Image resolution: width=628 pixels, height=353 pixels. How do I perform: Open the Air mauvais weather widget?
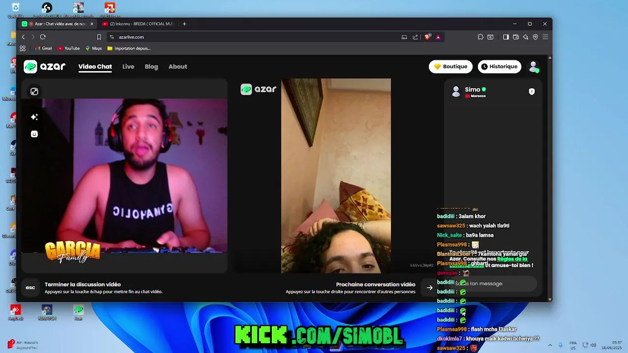(x=23, y=345)
